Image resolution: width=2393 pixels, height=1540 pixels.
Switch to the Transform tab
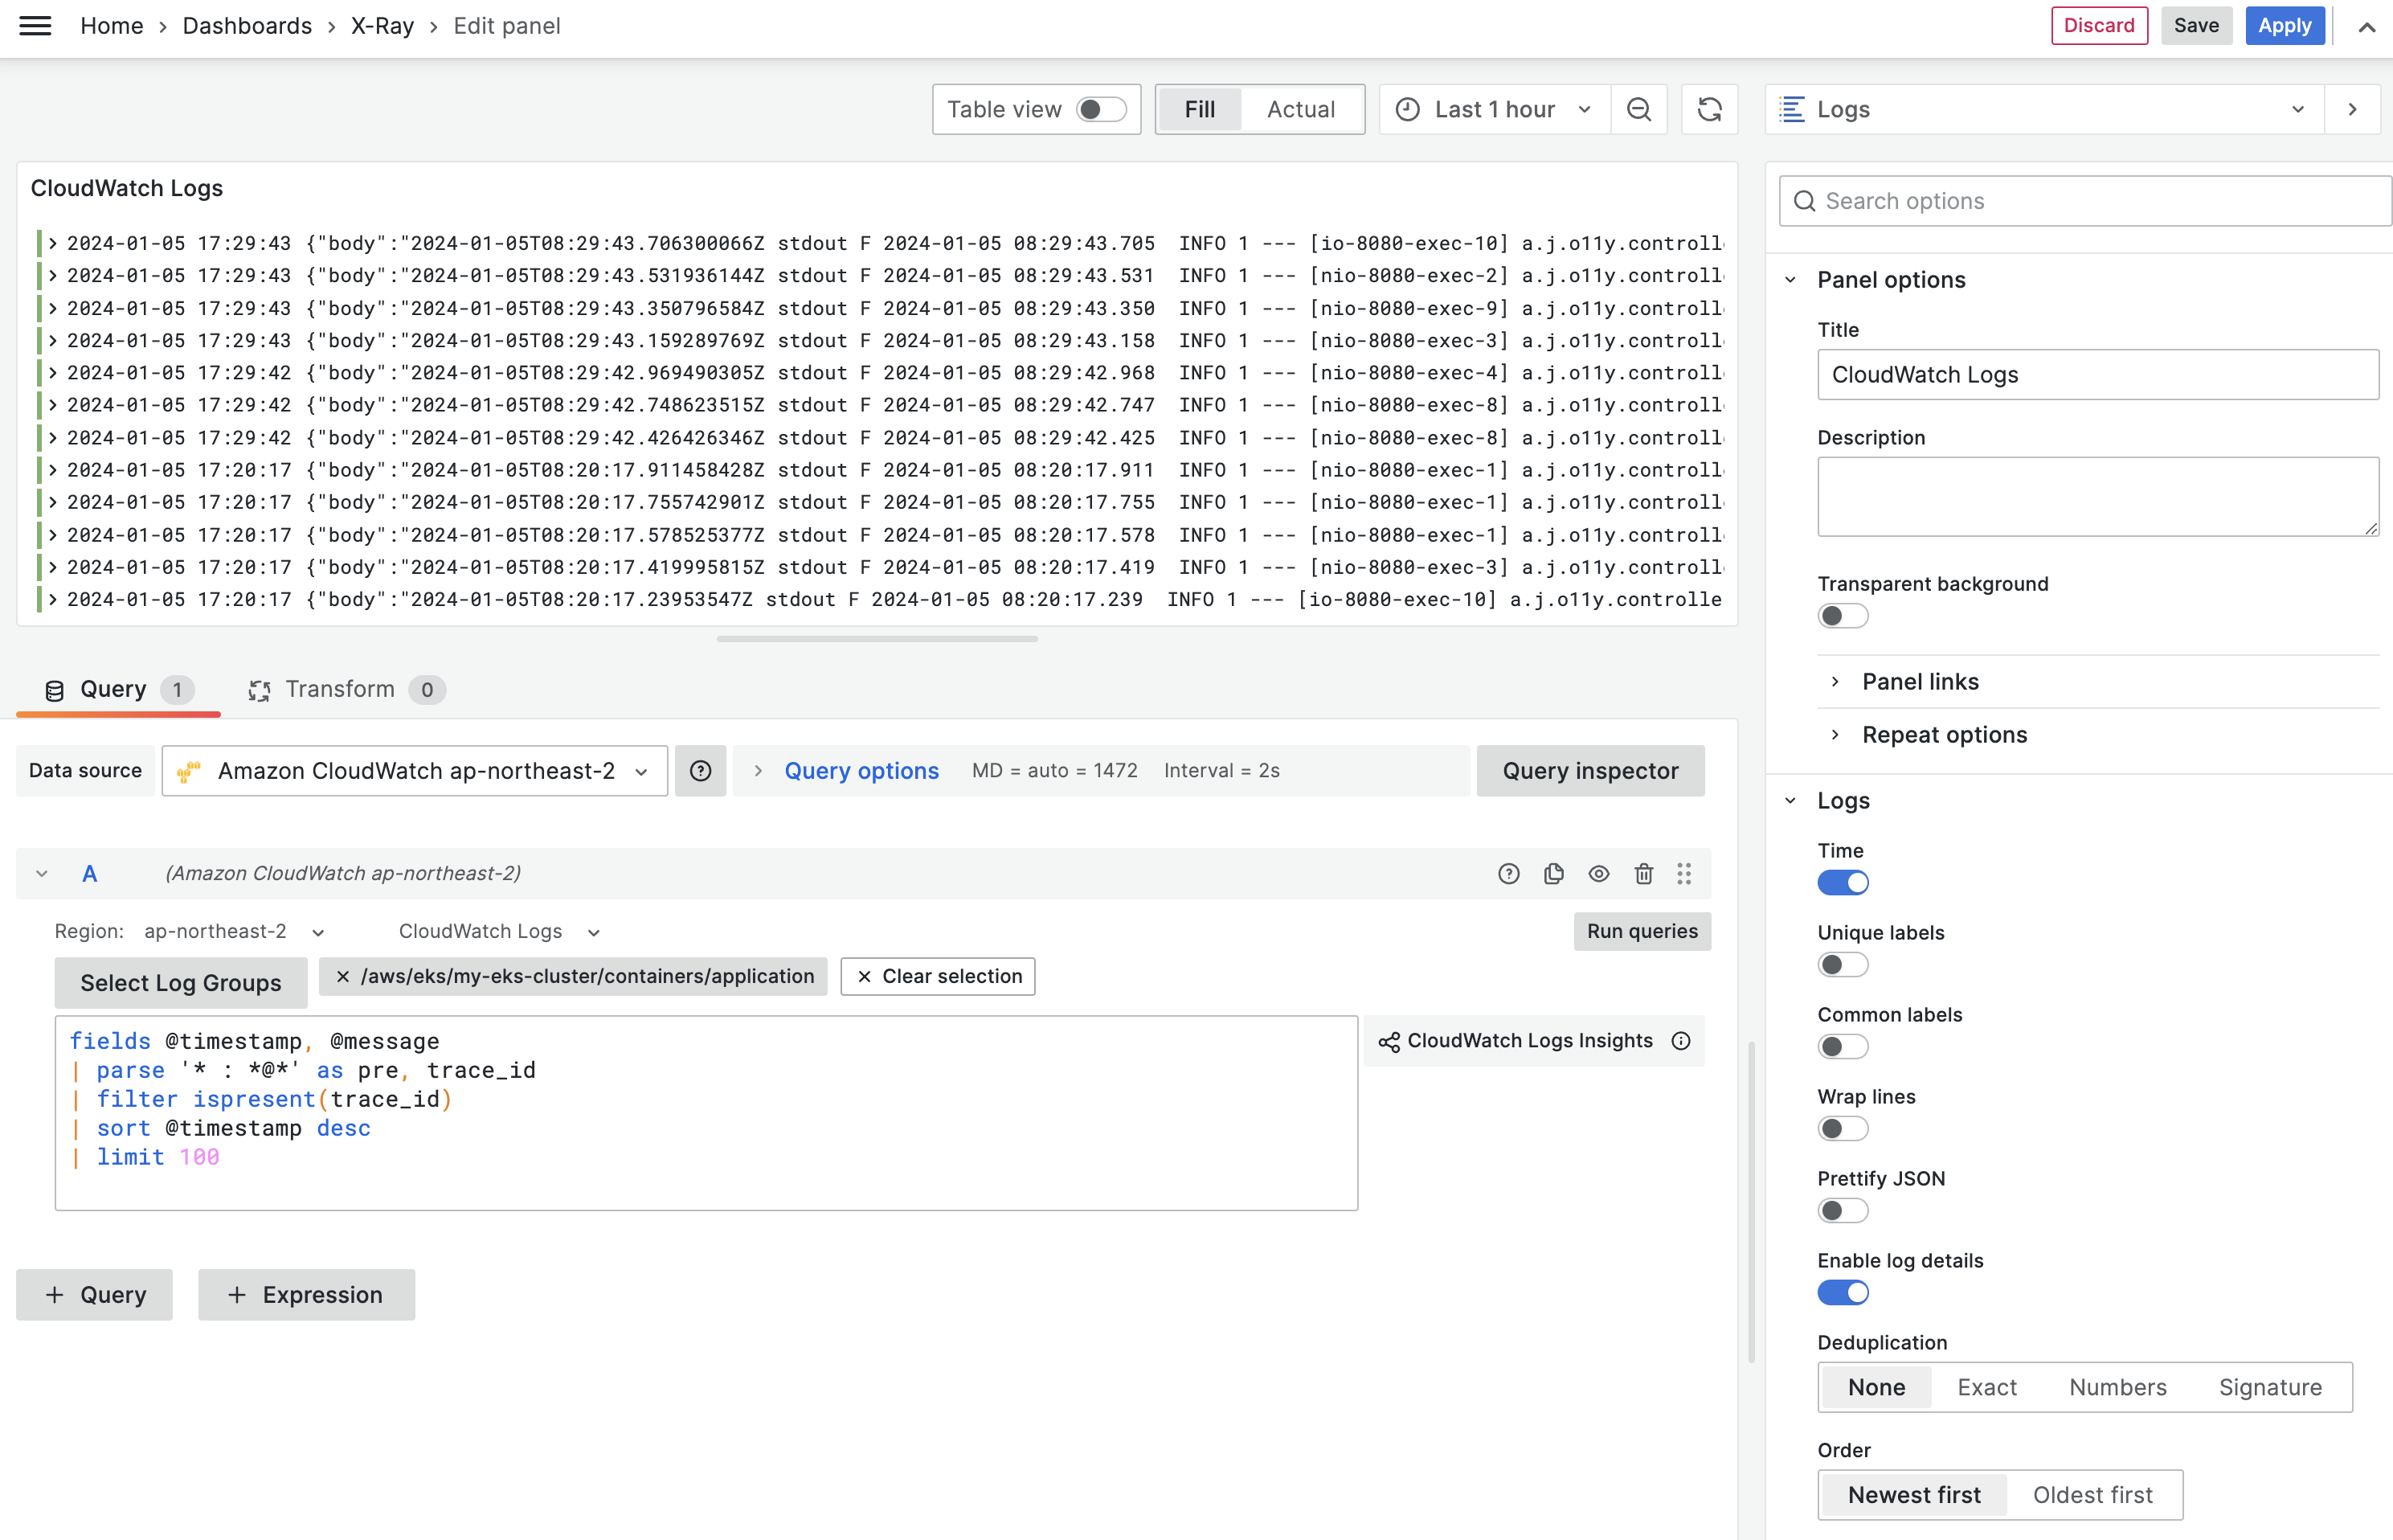(x=340, y=689)
